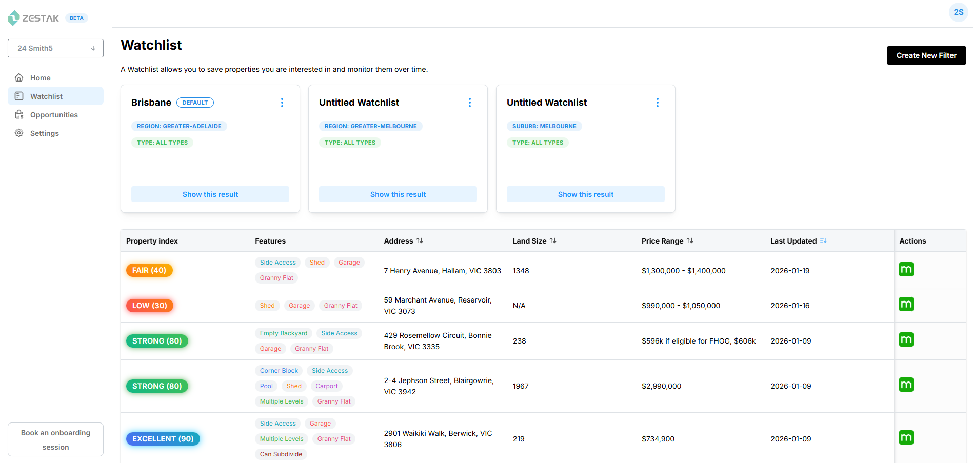Image resolution: width=973 pixels, height=463 pixels.
Task: Open the 2S user avatar menu
Action: (958, 12)
